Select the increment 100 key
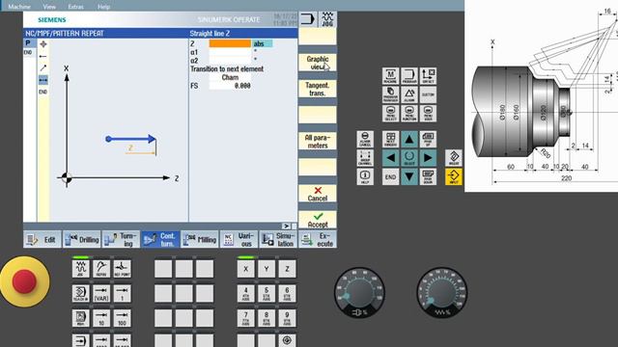Image resolution: width=618 pixels, height=347 pixels. (123, 318)
